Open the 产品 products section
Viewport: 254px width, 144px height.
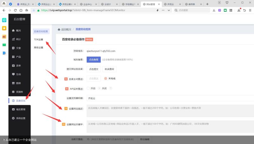[17, 57]
